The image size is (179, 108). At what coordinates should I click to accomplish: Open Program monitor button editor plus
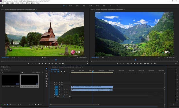[x=176, y=64]
